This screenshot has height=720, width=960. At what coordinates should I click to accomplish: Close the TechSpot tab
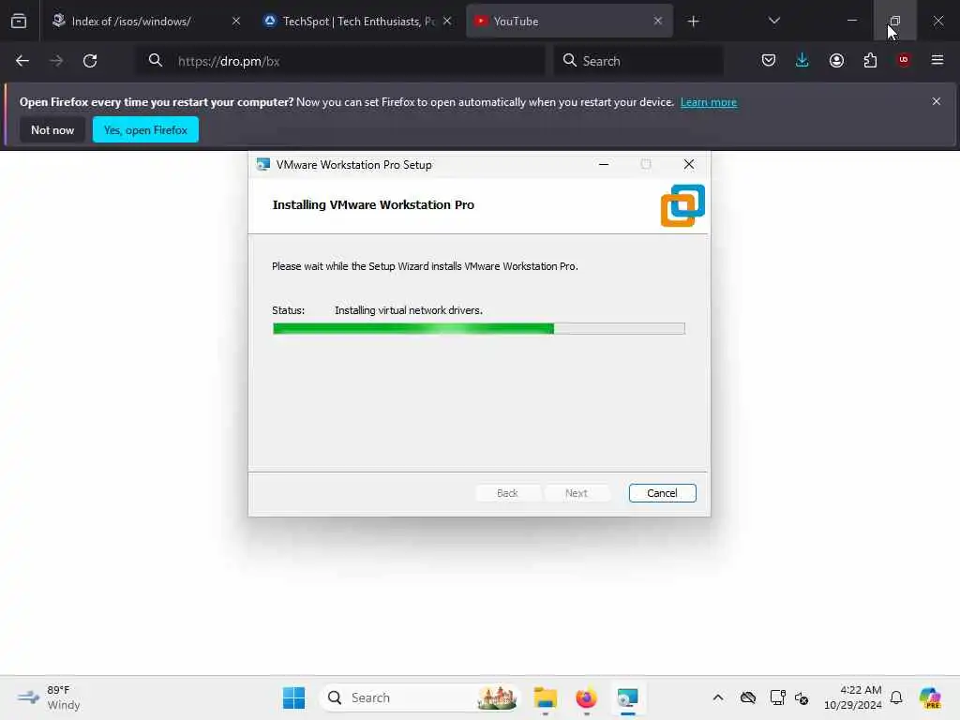coord(447,22)
